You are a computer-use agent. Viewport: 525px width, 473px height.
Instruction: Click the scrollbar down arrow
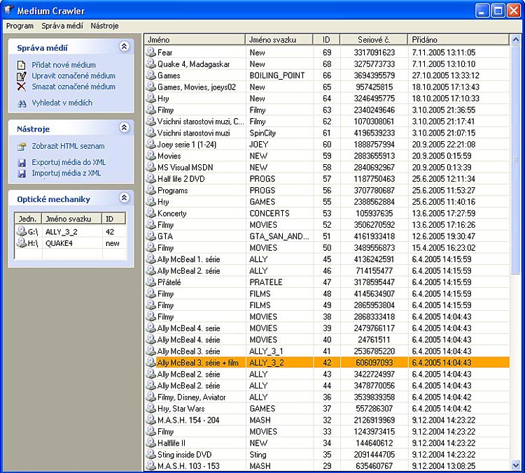(x=516, y=465)
